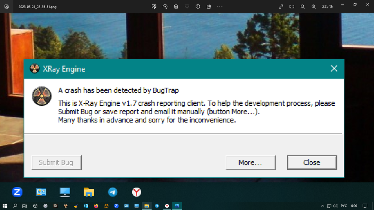This screenshot has height=210, width=374.
Task: Open the volume speaker tray icon
Action: click(x=335, y=206)
